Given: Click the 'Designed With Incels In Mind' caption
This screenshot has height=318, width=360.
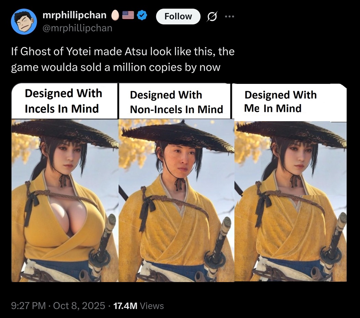Looking at the screenshot, I should pyautogui.click(x=63, y=101).
